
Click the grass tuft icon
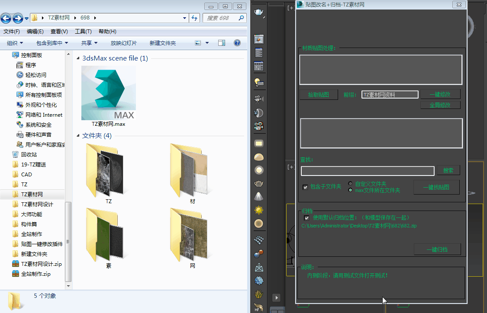[x=259, y=294]
